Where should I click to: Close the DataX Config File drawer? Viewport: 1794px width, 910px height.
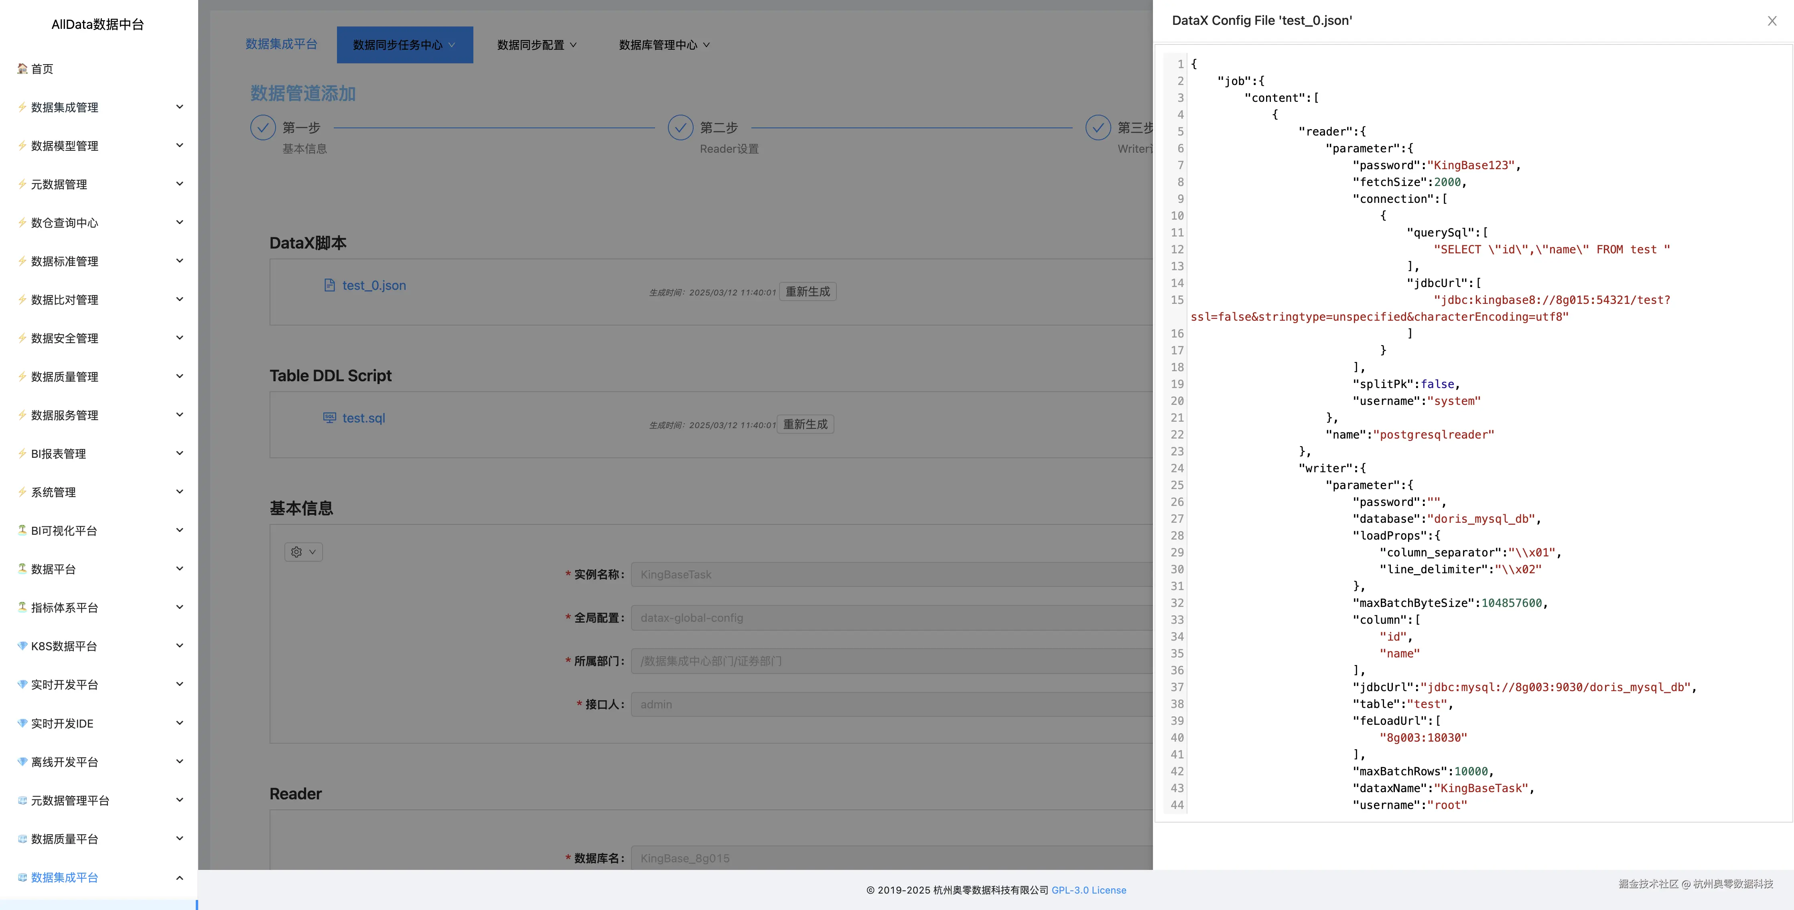click(1772, 21)
